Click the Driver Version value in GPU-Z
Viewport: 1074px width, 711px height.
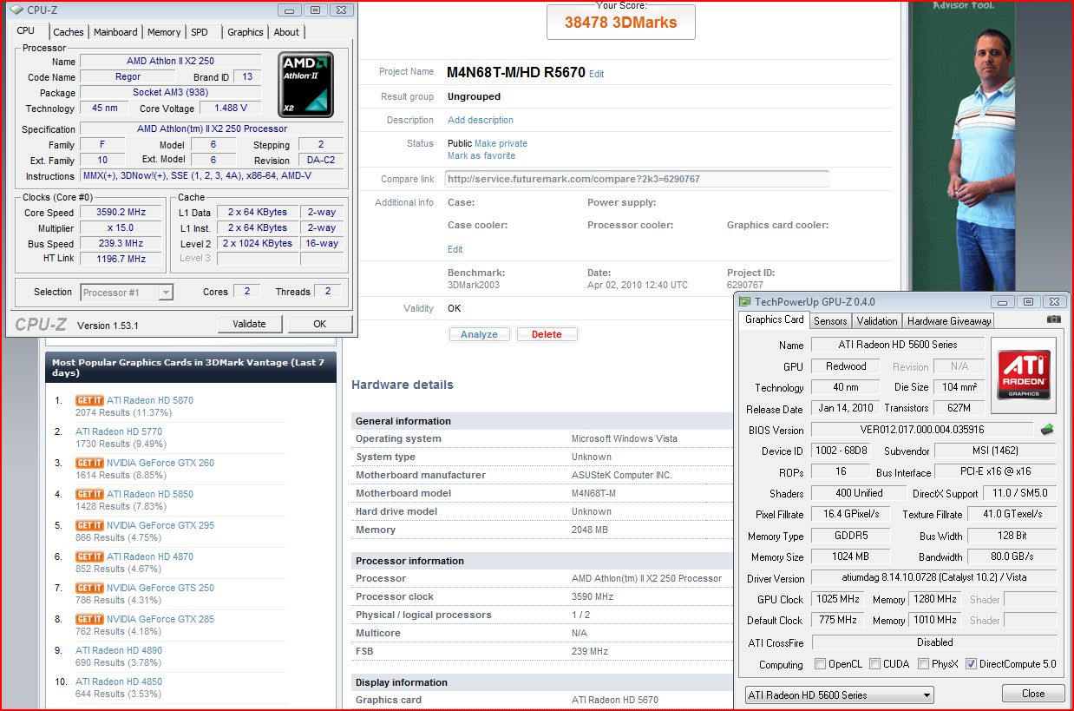(934, 578)
